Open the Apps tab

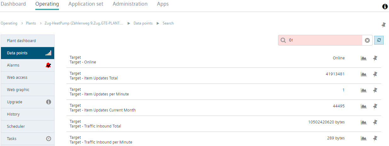(x=163, y=4)
